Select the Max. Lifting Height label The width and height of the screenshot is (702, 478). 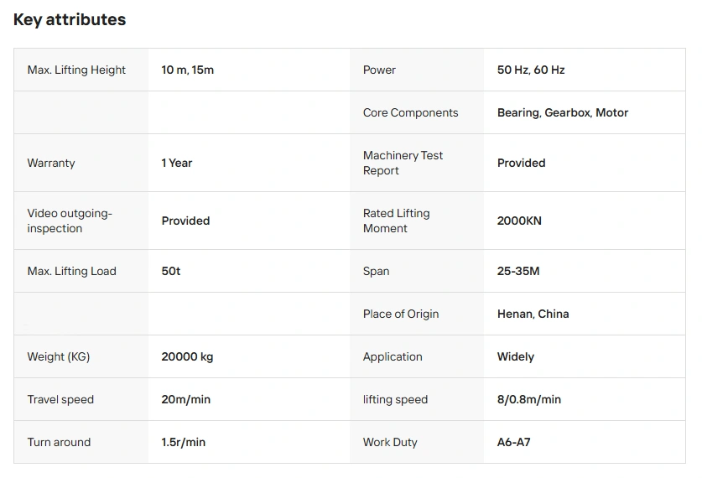[76, 70]
